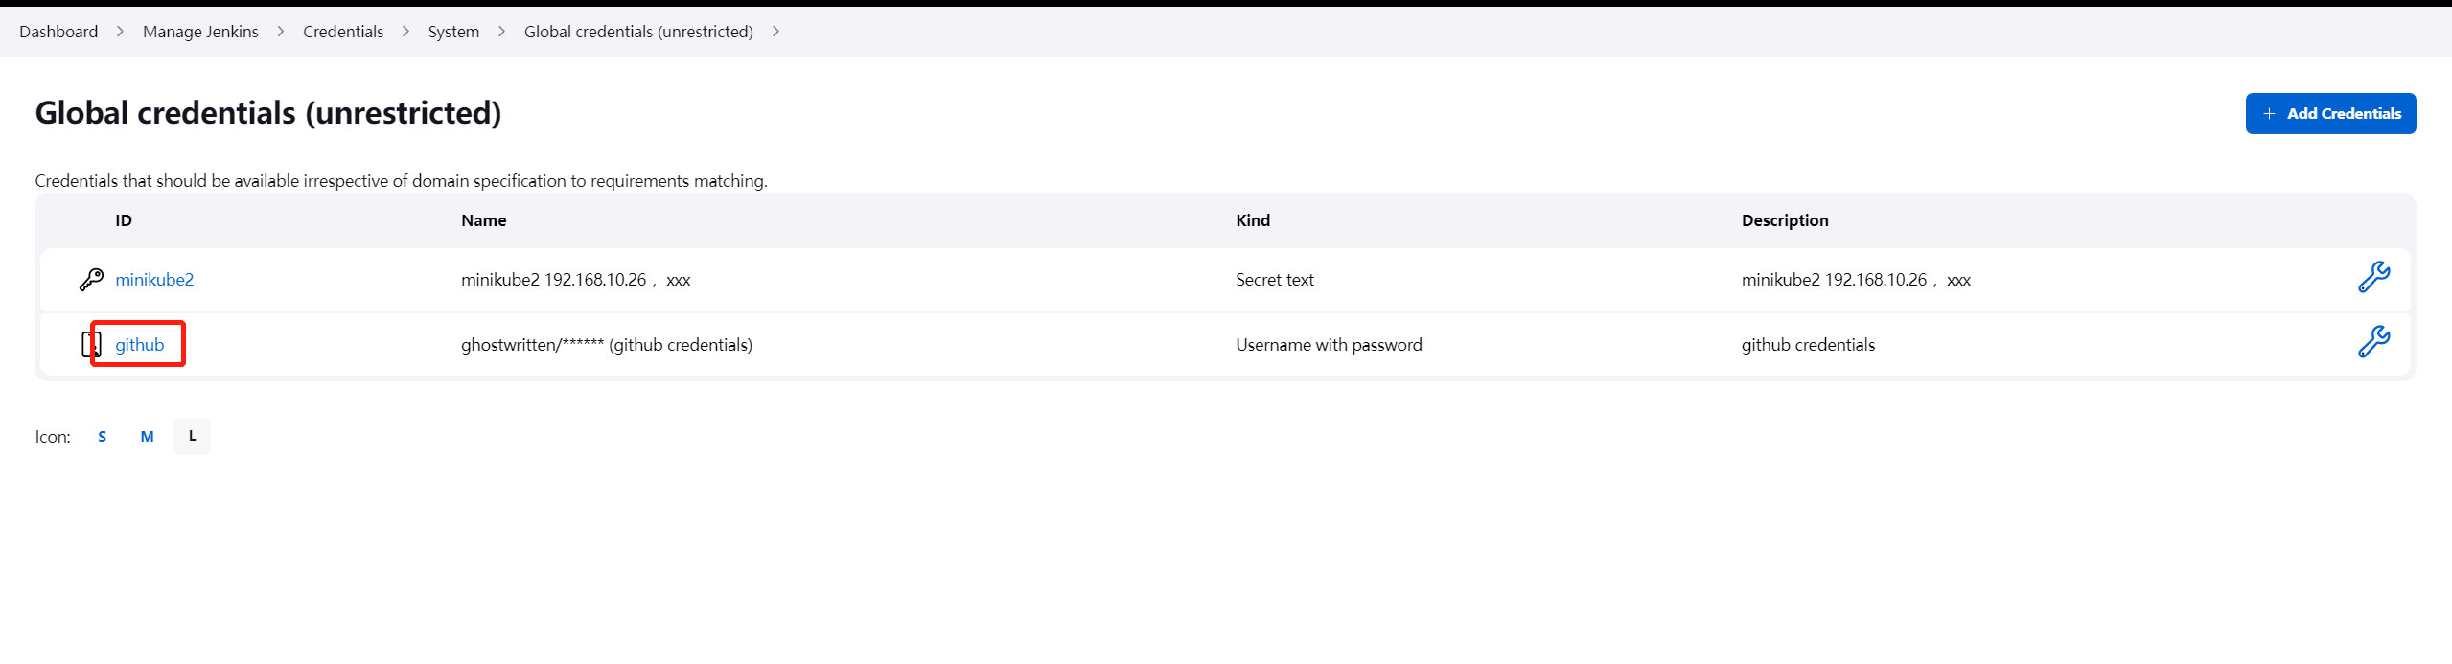Image resolution: width=2452 pixels, height=664 pixels.
Task: Open the wrench update icon for minikube2
Action: [x=2375, y=277]
